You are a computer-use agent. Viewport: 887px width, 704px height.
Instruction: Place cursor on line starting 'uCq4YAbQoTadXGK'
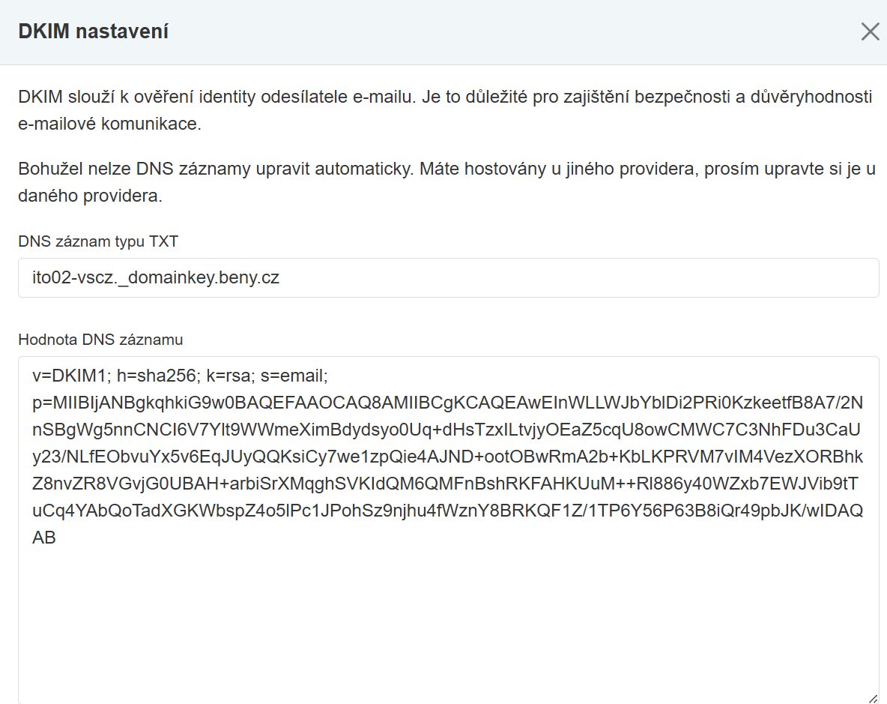point(447,511)
